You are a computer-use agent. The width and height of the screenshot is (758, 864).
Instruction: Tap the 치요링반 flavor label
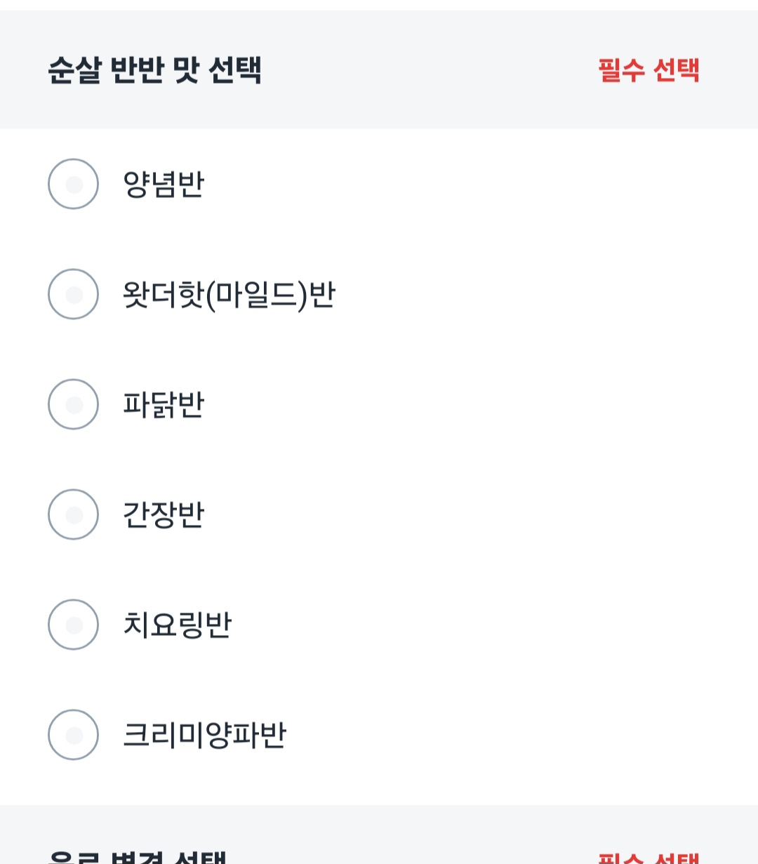point(177,625)
